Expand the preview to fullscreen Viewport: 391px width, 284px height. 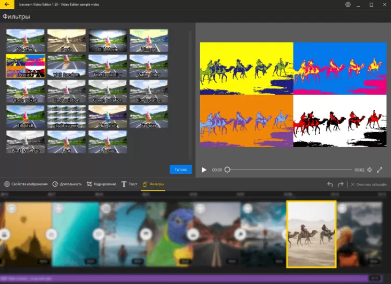pyautogui.click(x=380, y=170)
